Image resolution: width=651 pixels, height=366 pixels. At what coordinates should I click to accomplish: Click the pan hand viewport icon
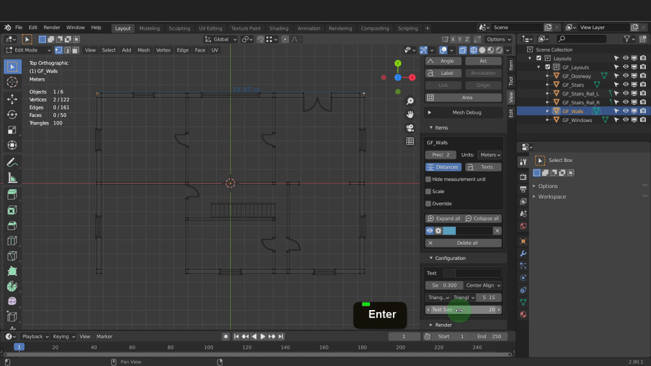click(x=410, y=114)
